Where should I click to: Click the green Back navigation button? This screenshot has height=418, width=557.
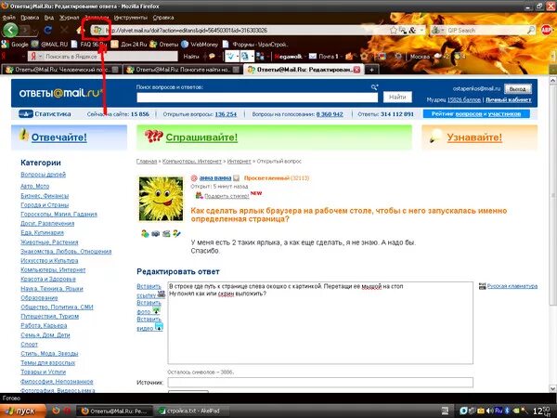tap(10, 30)
